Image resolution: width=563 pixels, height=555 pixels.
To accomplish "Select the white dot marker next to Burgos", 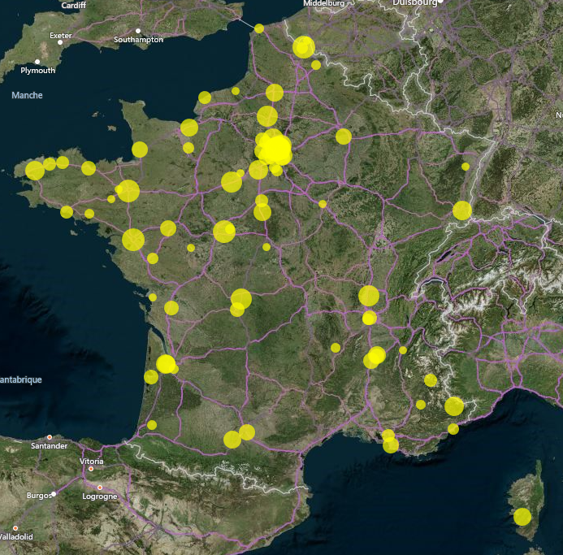I will coord(54,494).
